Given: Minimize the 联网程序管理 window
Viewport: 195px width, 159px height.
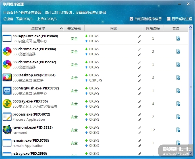Looking at the screenshot, I should tap(179, 4).
